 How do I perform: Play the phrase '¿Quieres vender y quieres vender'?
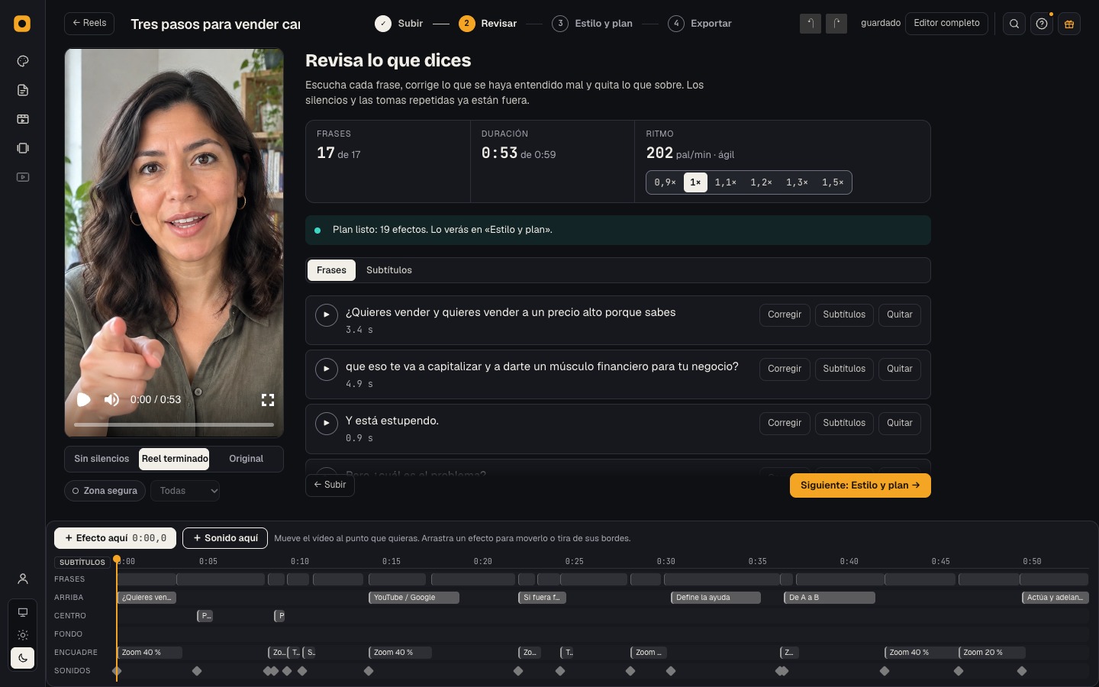click(x=327, y=314)
